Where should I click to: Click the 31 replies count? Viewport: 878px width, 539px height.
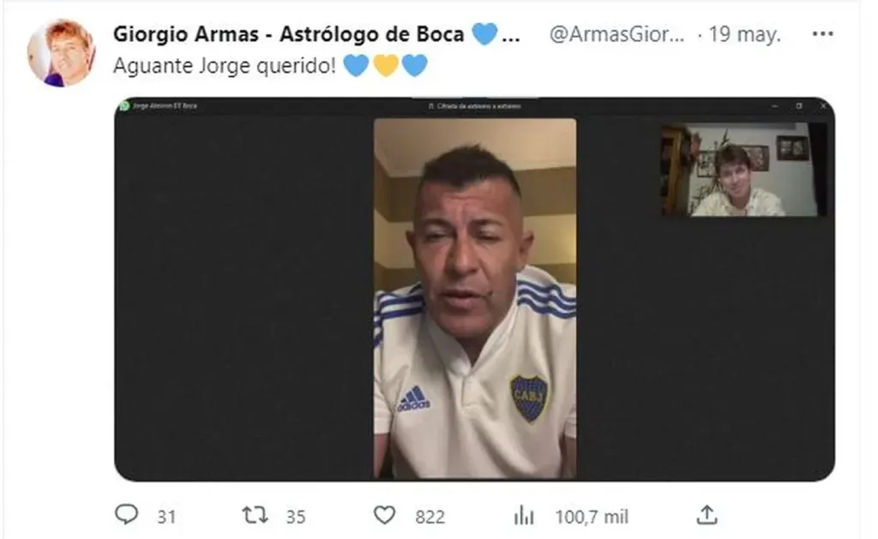pyautogui.click(x=166, y=517)
